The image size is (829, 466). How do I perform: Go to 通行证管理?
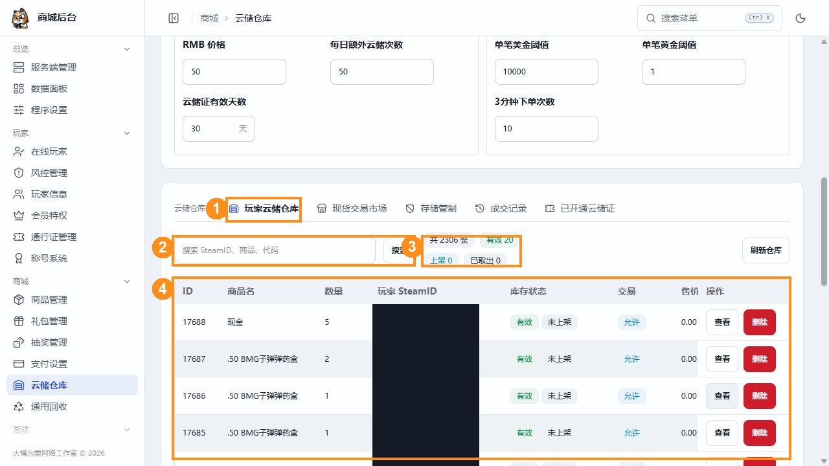tap(72, 237)
